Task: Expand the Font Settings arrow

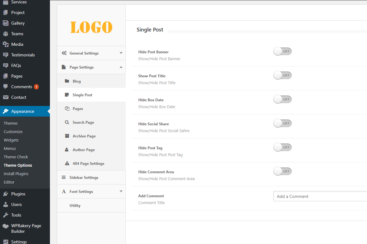Action: [121, 192]
